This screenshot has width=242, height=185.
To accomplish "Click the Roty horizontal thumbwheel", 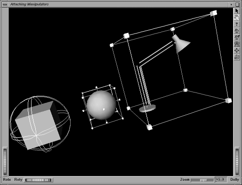I will 39,180.
